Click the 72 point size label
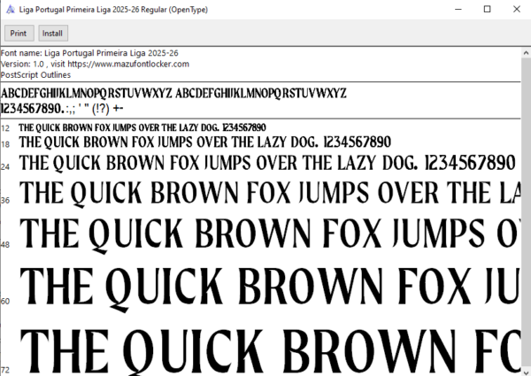The height and width of the screenshot is (376, 531). pos(5,369)
